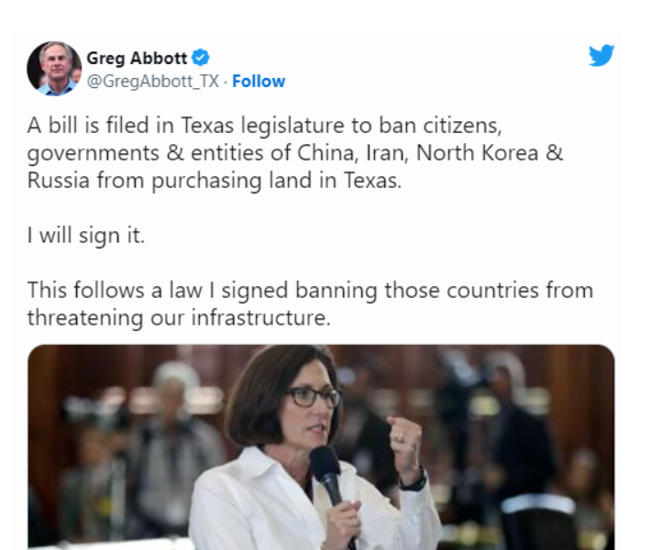Click the word "governments" in the tweet

coord(94,154)
